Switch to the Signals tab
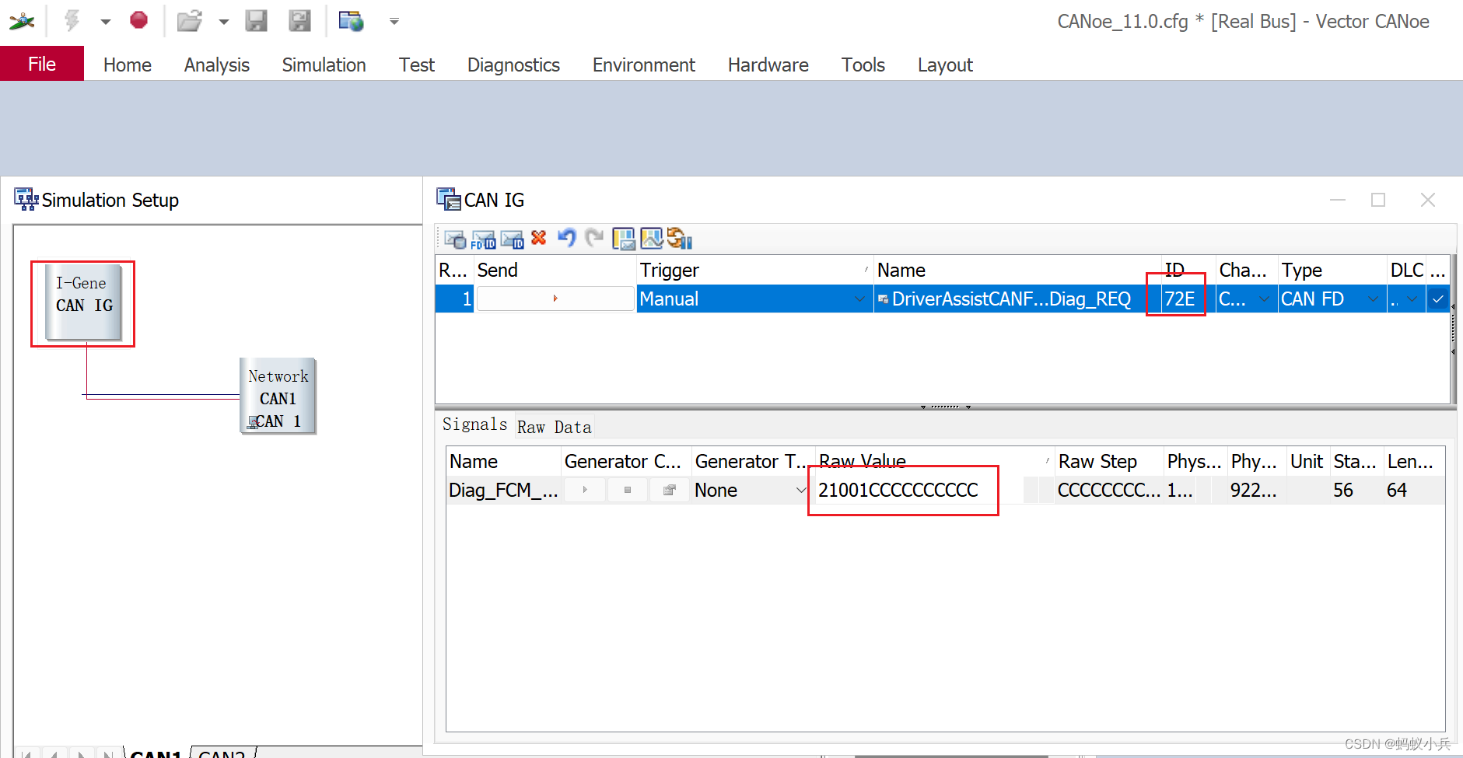The image size is (1463, 758). point(474,424)
